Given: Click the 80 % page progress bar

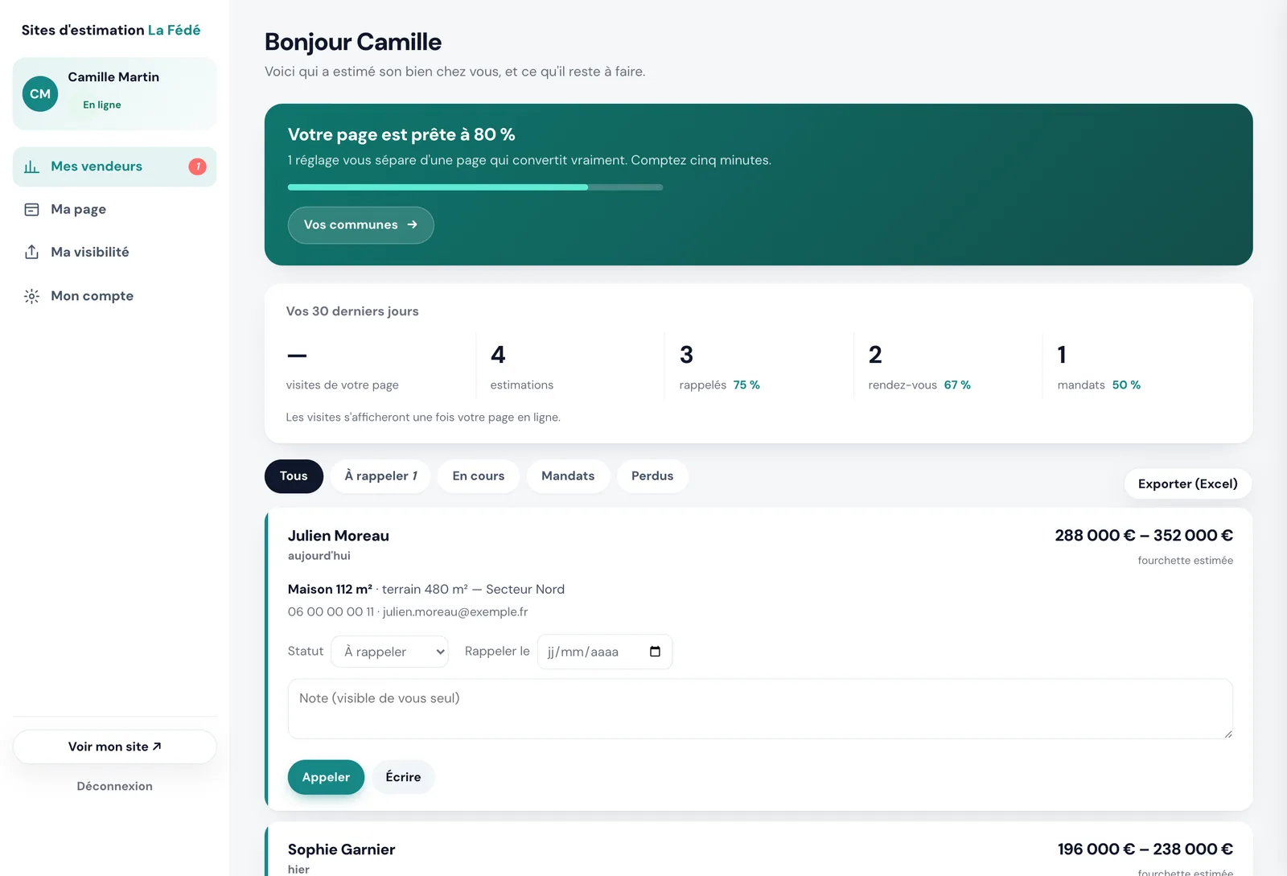Looking at the screenshot, I should [475, 187].
